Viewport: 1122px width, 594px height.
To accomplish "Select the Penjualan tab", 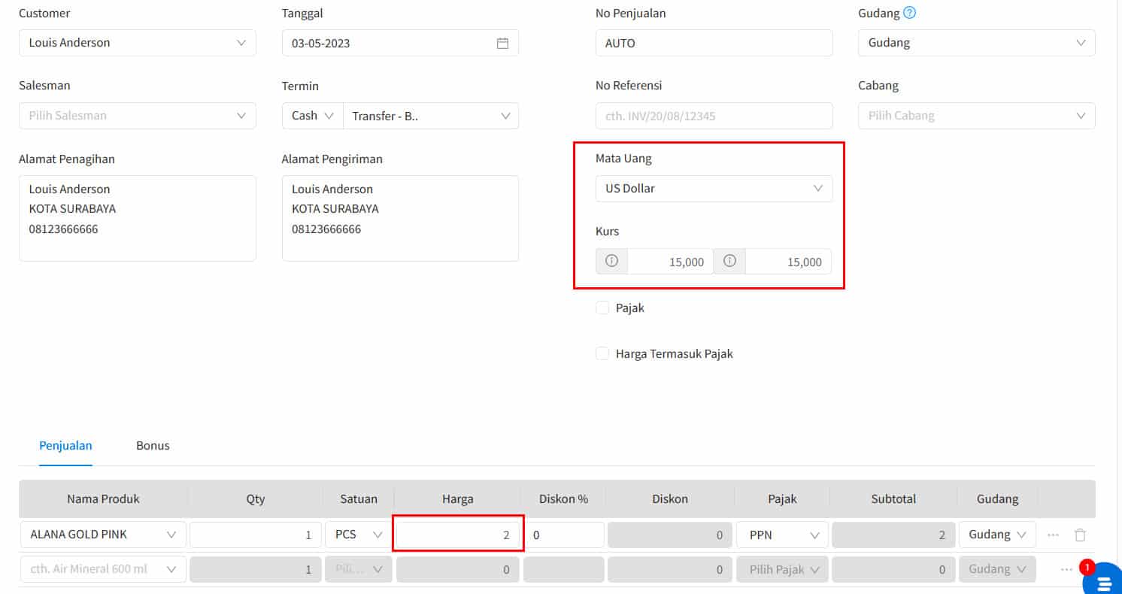I will click(65, 445).
